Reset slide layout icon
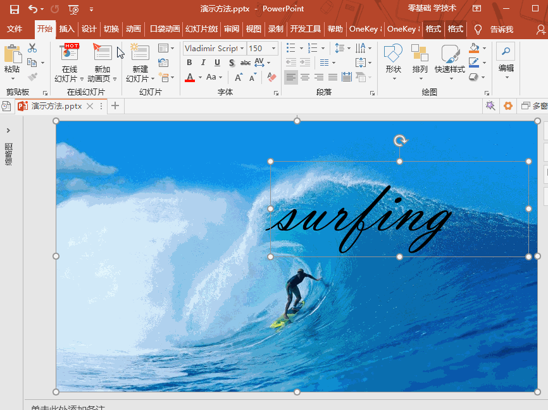This screenshot has height=410, width=548. point(163,63)
